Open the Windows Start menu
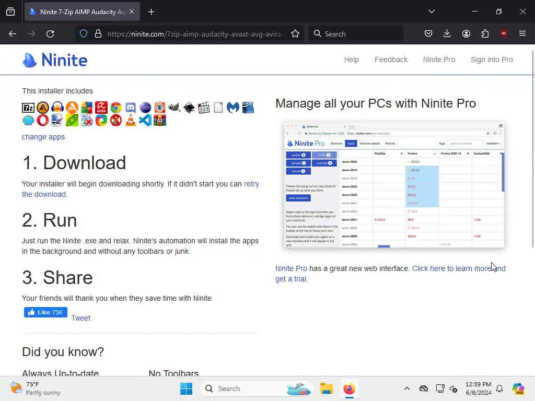The width and height of the screenshot is (535, 401). coord(187,388)
